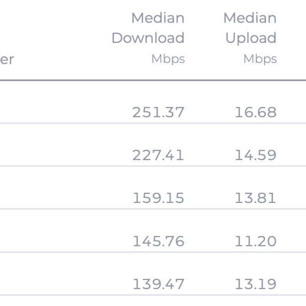Pick the 139.47 download value
Screen dimensions: 306x306
pyautogui.click(x=158, y=284)
